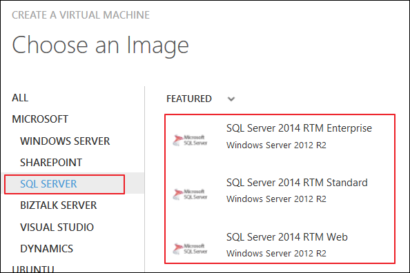This screenshot has width=410, height=273.
Task: Expand the FEATURED dropdown chevron
Action: [231, 99]
